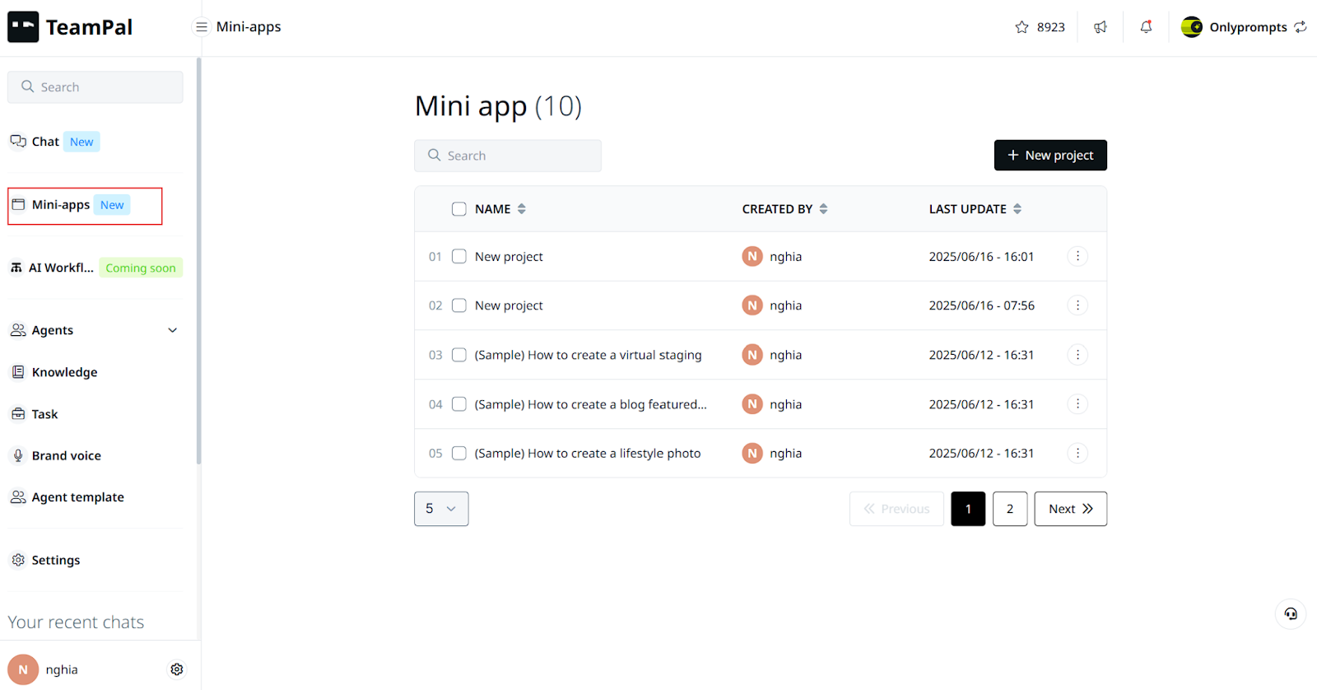This screenshot has width=1317, height=690.
Task: Click the user settings gear beside nghia
Action: click(177, 669)
